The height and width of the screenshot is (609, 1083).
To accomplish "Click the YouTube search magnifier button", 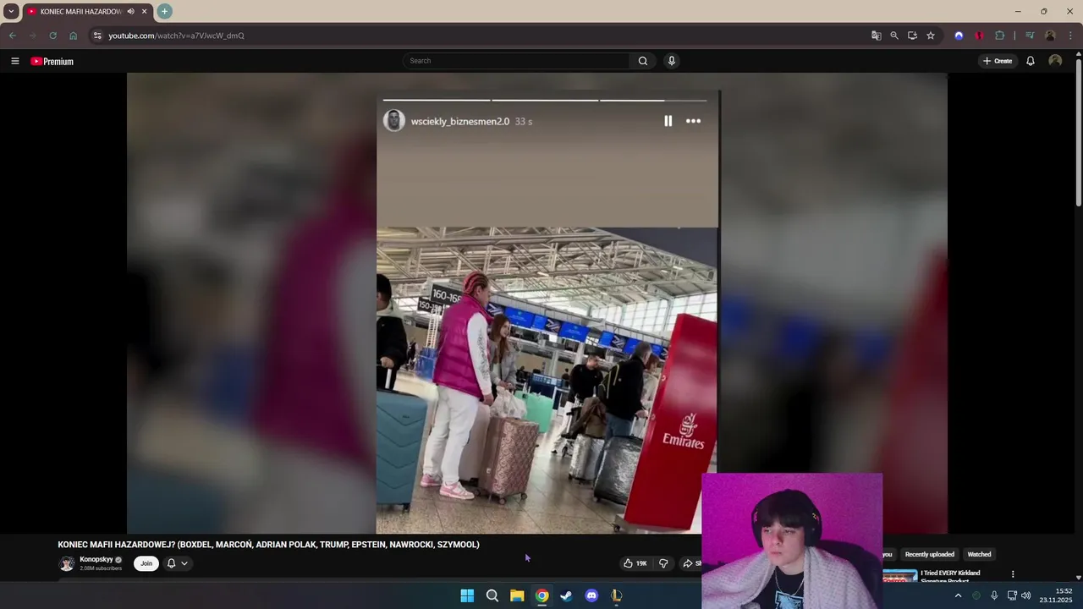I will 643,61.
